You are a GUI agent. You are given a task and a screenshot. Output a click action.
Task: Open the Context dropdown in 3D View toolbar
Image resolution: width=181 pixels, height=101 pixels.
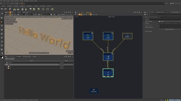click(x=66, y=15)
